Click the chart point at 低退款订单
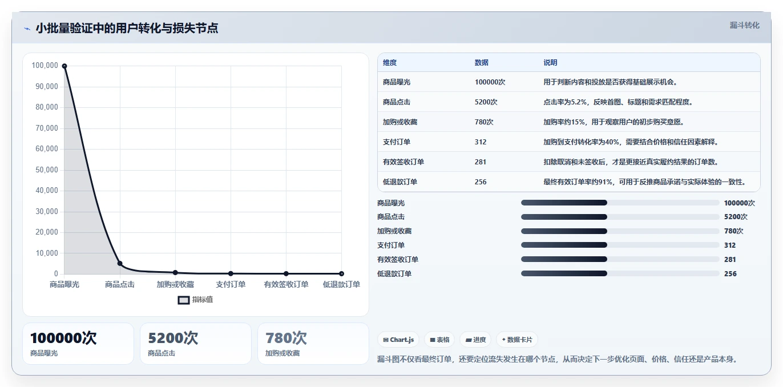Screen dimensions: 783x387 [341, 273]
